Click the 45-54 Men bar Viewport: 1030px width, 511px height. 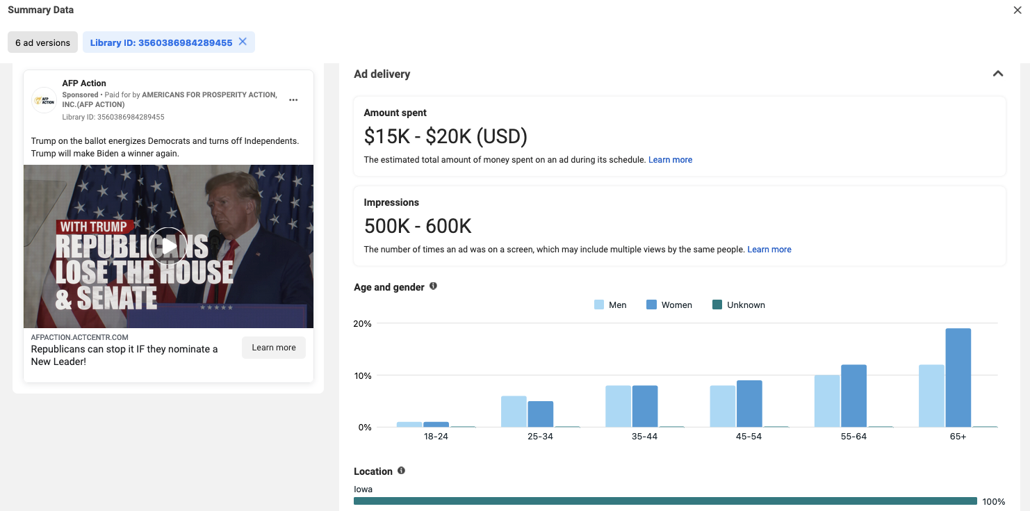(x=723, y=406)
